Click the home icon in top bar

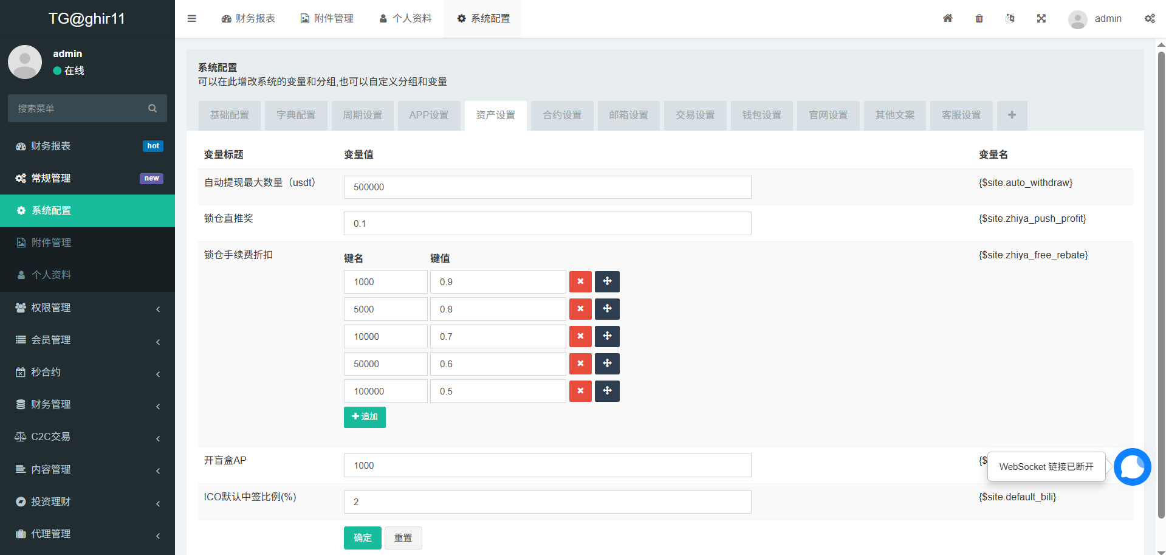pyautogui.click(x=947, y=18)
